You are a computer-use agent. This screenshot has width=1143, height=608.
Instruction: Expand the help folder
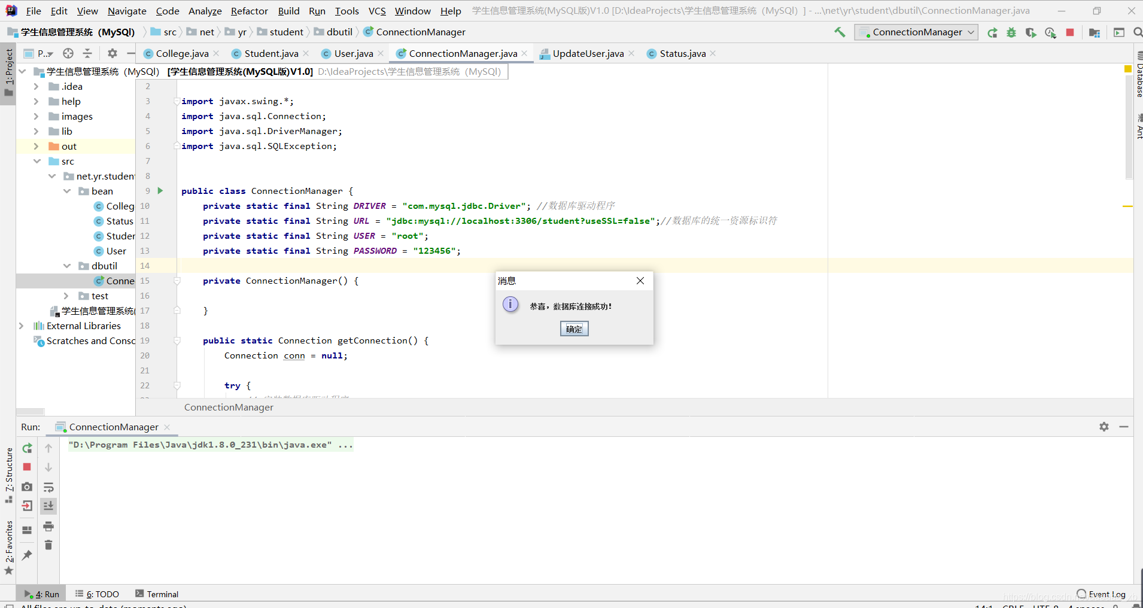(36, 101)
